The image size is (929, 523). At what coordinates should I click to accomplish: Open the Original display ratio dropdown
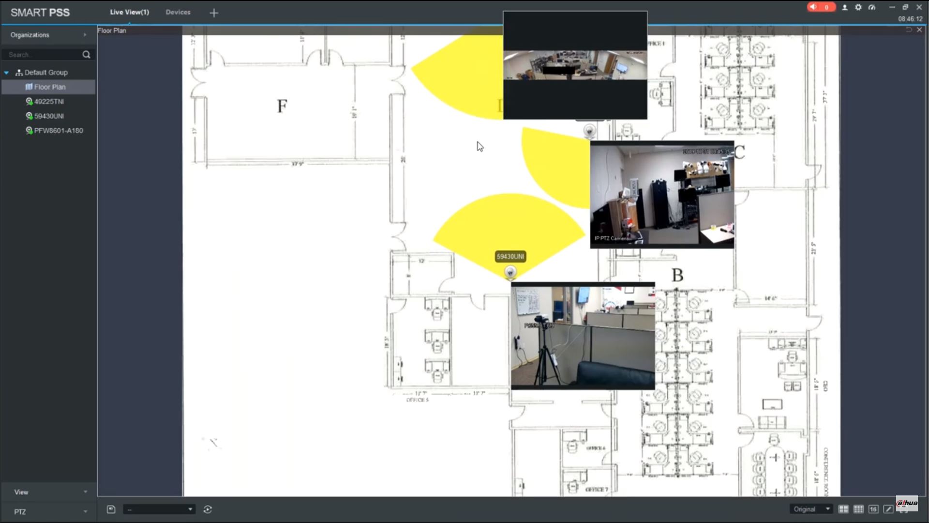pyautogui.click(x=811, y=509)
